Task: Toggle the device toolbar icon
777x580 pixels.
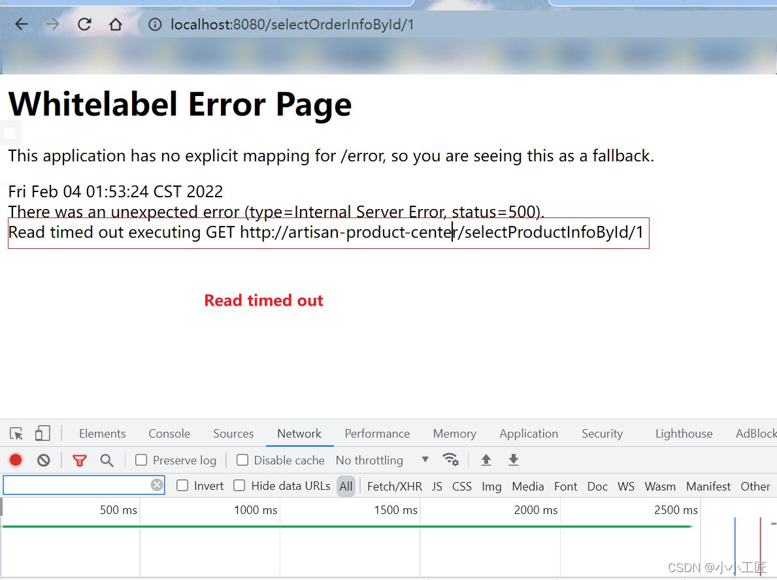Action: click(x=42, y=434)
